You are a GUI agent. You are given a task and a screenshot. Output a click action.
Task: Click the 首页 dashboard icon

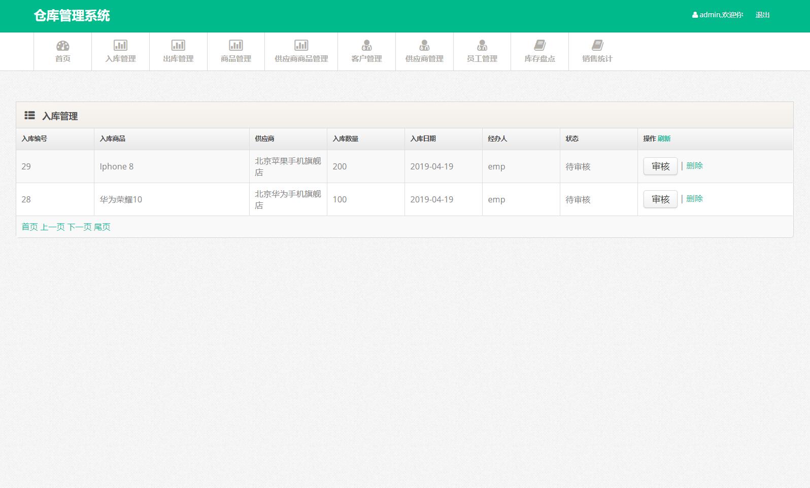coord(62,46)
